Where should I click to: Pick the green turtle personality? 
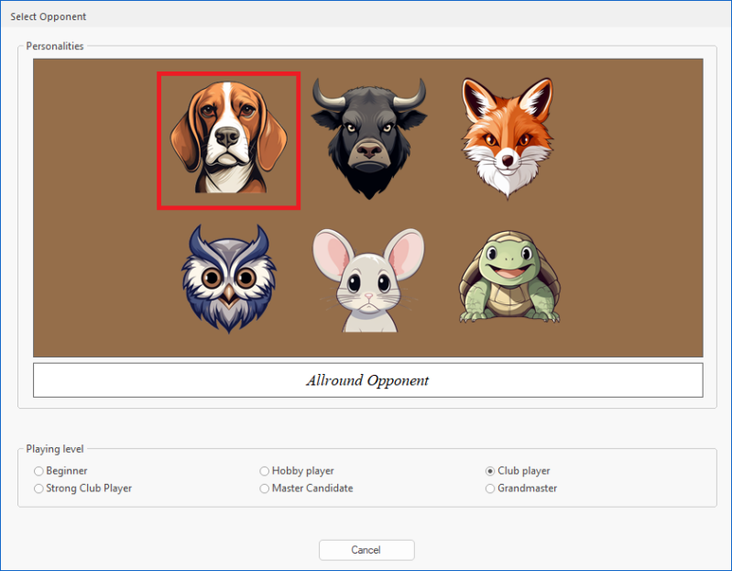pos(509,277)
